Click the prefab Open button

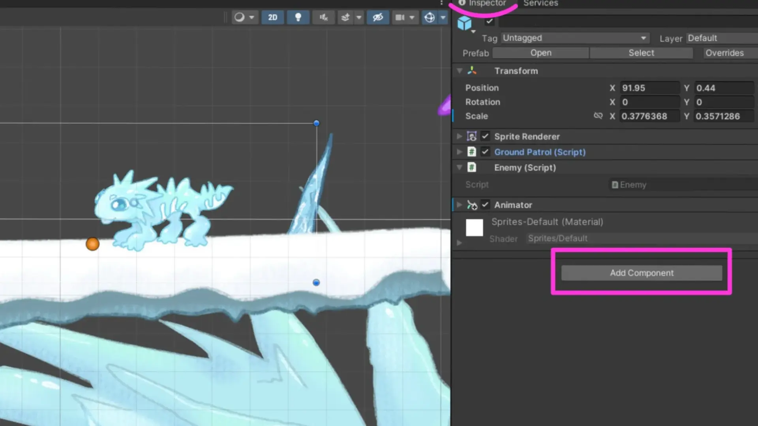(540, 53)
